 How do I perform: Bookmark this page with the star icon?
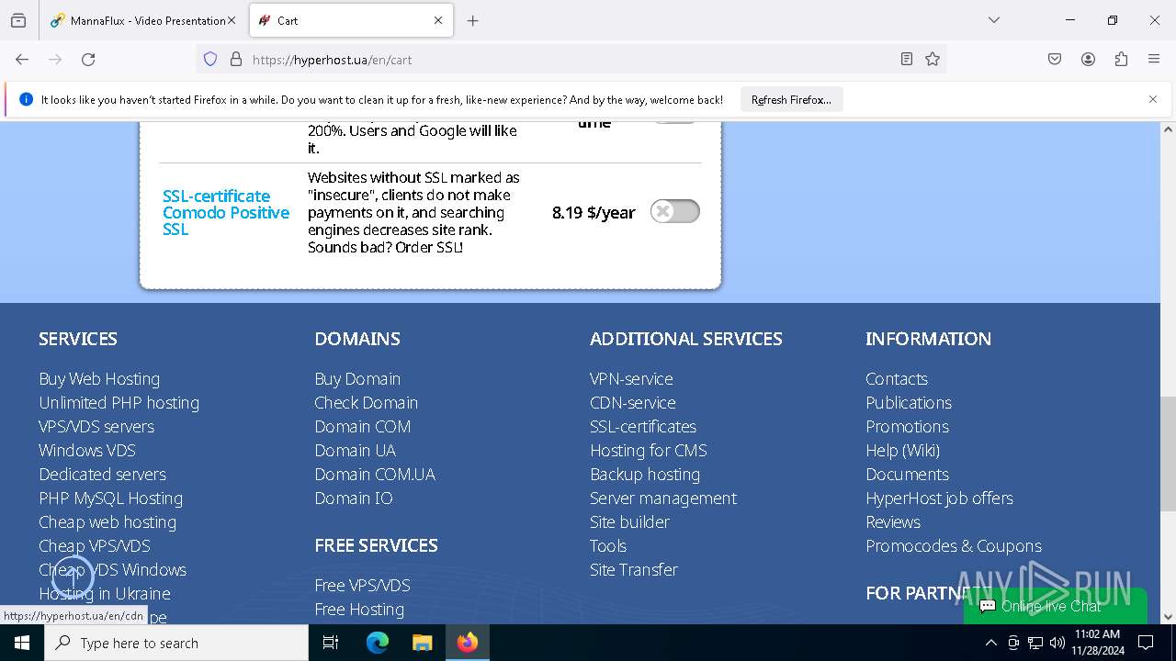coord(933,60)
